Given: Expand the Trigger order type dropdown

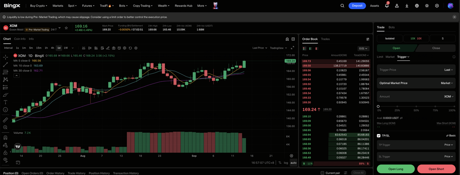Looking at the screenshot, I should (x=403, y=57).
